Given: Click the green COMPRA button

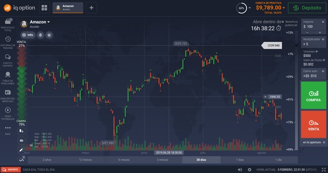Looking at the screenshot, I should coord(313,95).
